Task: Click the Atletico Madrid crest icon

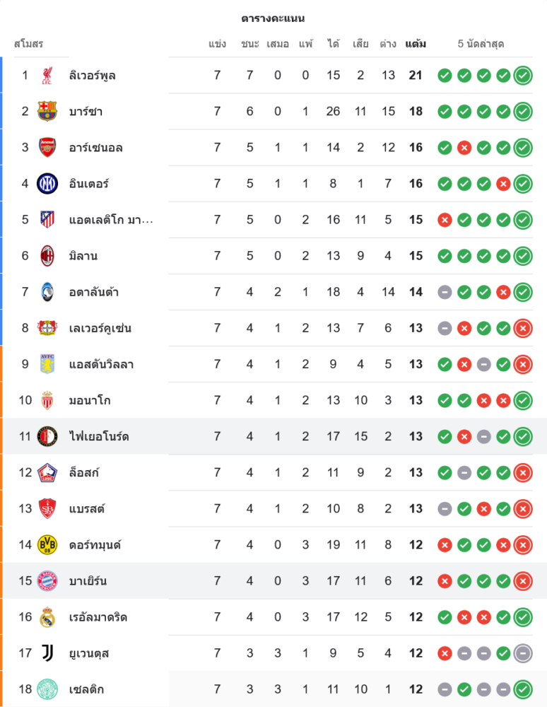Action: click(47, 220)
